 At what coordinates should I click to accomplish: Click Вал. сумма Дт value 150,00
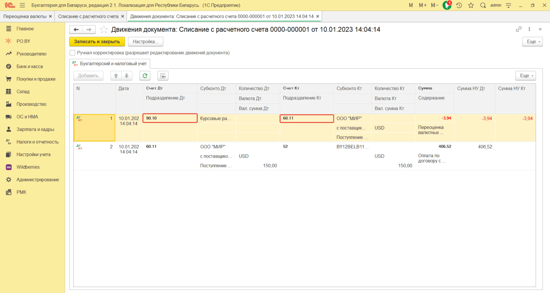tap(257, 166)
